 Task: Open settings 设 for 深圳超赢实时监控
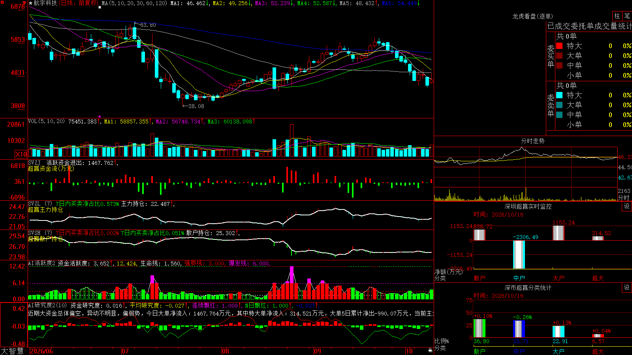click(627, 206)
